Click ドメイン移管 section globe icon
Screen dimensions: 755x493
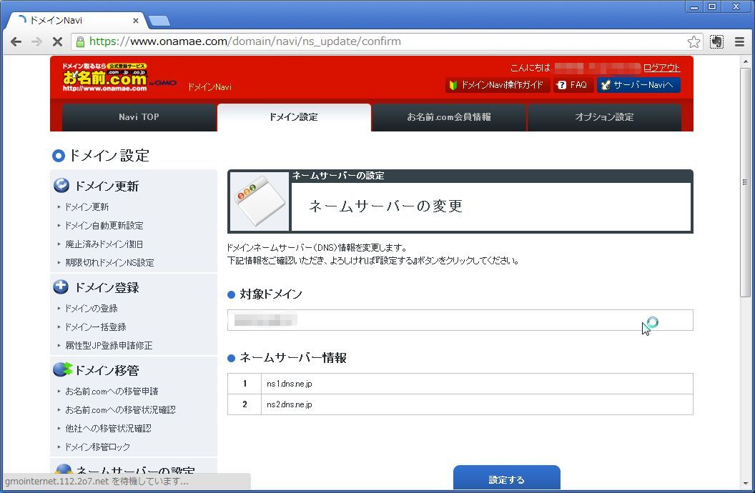point(63,369)
